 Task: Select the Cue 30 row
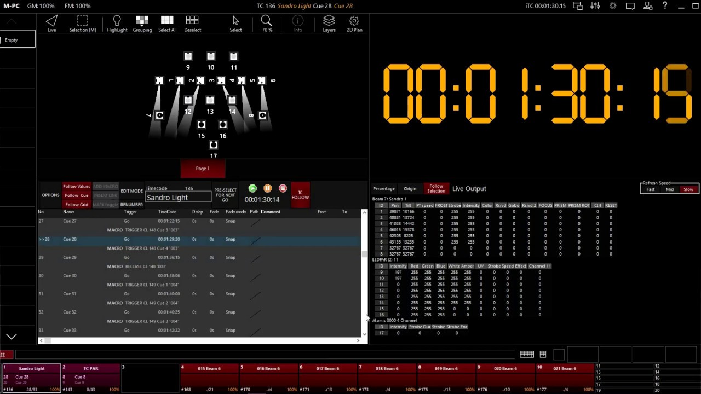pos(199,276)
